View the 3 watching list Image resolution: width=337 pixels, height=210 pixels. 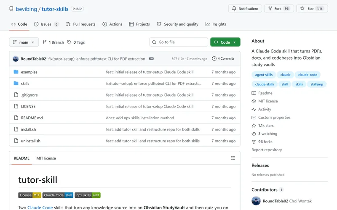(x=265, y=134)
